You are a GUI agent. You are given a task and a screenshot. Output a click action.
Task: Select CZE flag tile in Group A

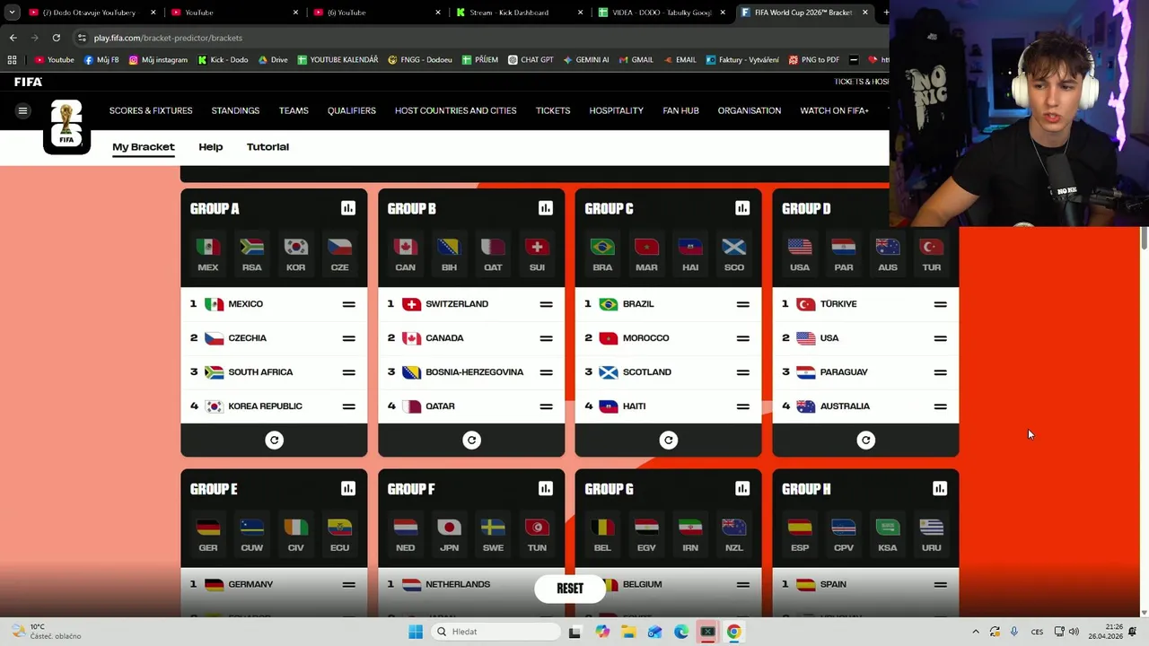click(x=339, y=255)
